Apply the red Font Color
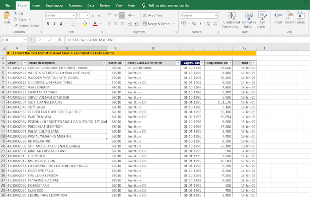Image resolution: width=310 pixels, height=197 pixels. tap(95, 24)
